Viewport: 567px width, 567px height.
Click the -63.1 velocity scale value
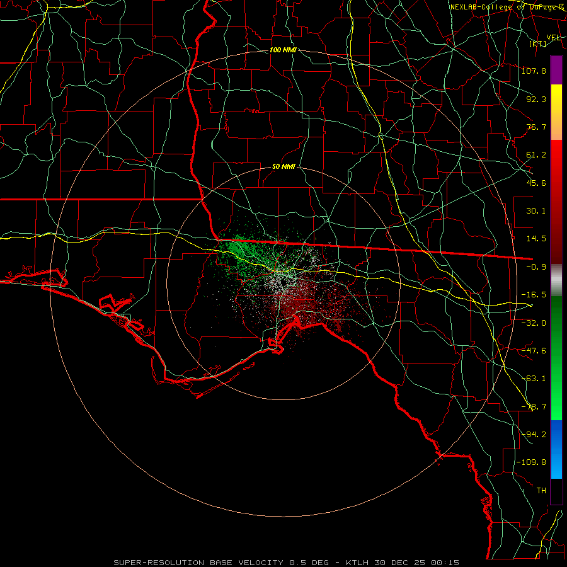point(534,379)
